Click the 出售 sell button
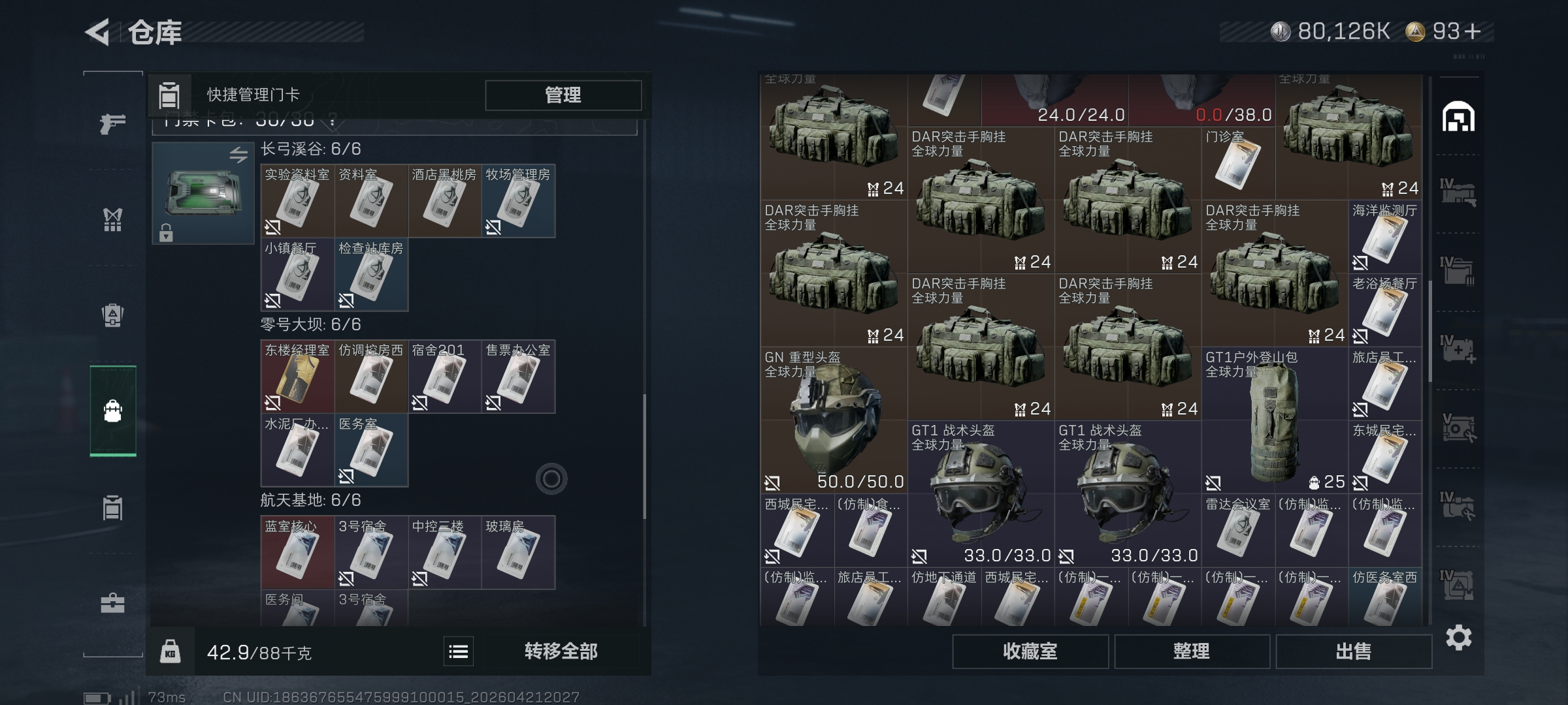Image resolution: width=1568 pixels, height=705 pixels. 1353,651
